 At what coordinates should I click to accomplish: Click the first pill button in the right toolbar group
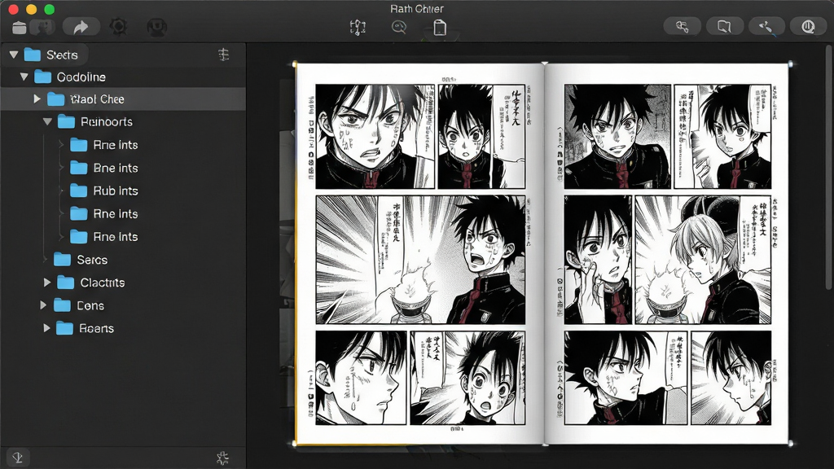[683, 26]
